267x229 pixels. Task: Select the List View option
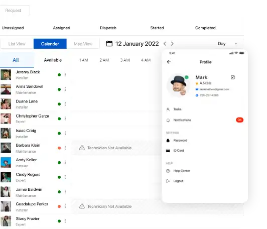coord(17,44)
